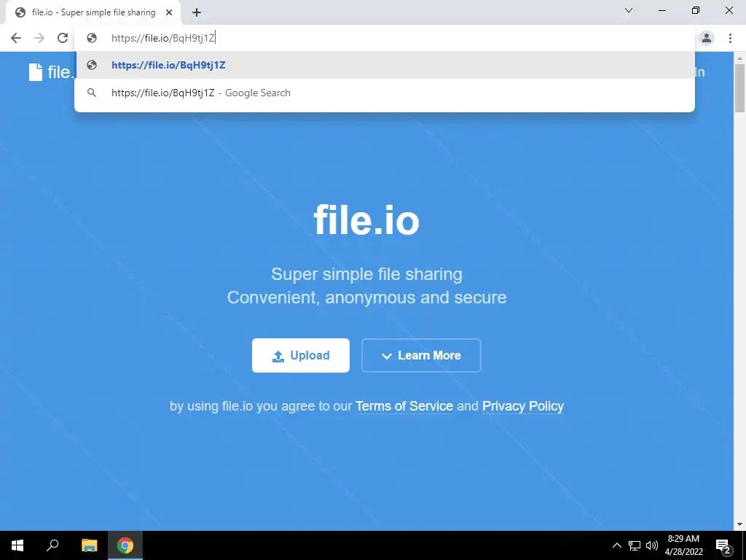This screenshot has width=746, height=560.
Task: Select the file.io Super simple file sharing tab
Action: pos(93,12)
